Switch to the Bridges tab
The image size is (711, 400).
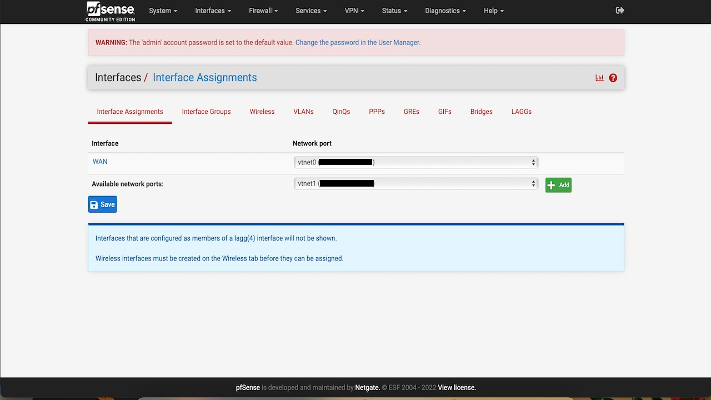pos(481,112)
